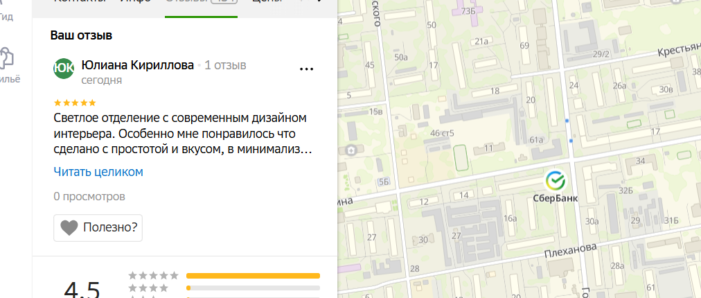
Task: Click the green ЮК user avatar
Action: (x=64, y=69)
